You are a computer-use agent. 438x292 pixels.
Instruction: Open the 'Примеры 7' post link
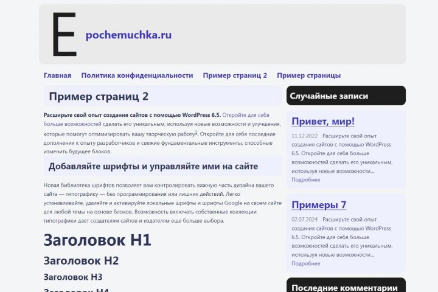(x=319, y=205)
